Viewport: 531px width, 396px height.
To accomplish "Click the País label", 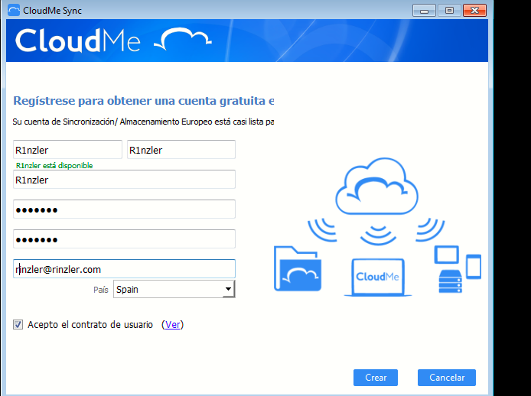I will point(101,290).
